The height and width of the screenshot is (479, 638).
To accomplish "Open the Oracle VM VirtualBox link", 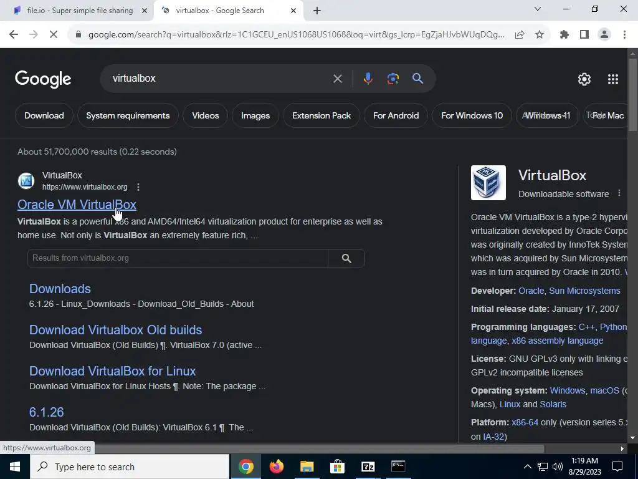I will 77,205.
